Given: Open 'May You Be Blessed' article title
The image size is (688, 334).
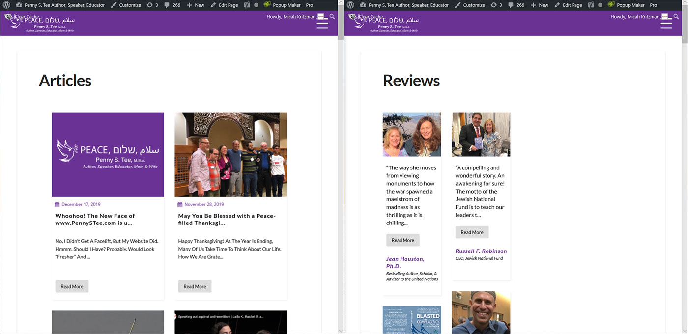Looking at the screenshot, I should 227,219.
